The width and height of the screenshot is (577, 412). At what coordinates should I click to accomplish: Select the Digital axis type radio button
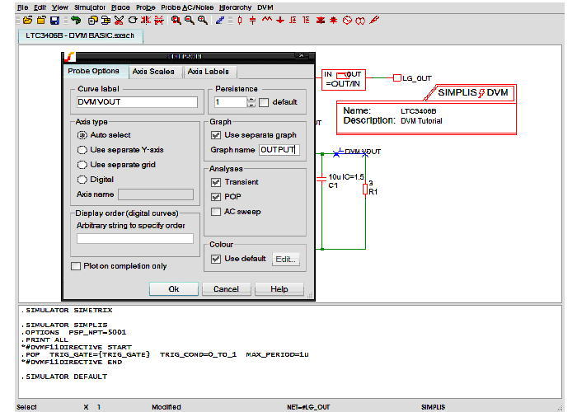[82, 179]
